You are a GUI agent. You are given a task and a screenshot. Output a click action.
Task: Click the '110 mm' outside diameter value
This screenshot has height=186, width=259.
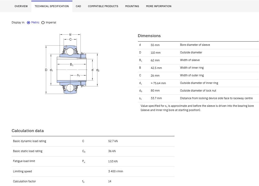tap(156, 53)
